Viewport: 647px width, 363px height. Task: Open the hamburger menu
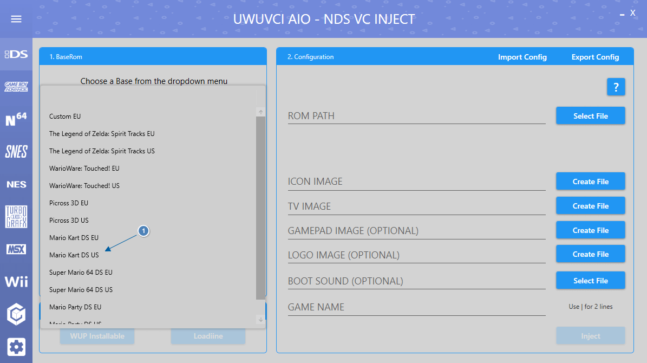click(16, 19)
